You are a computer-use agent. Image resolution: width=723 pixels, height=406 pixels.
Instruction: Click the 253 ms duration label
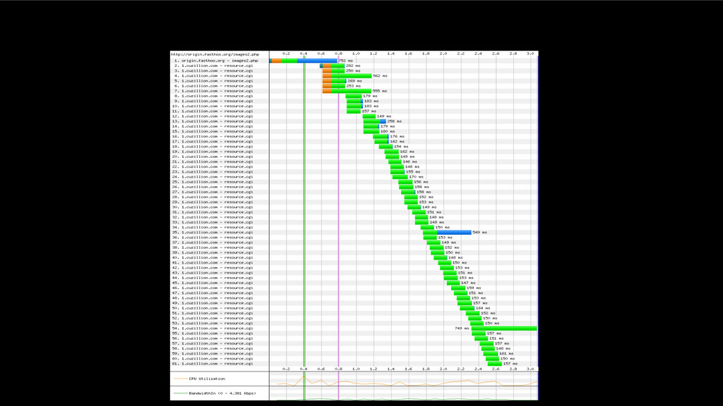353,85
